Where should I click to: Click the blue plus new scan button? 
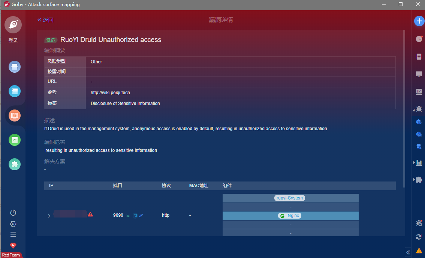(x=419, y=21)
